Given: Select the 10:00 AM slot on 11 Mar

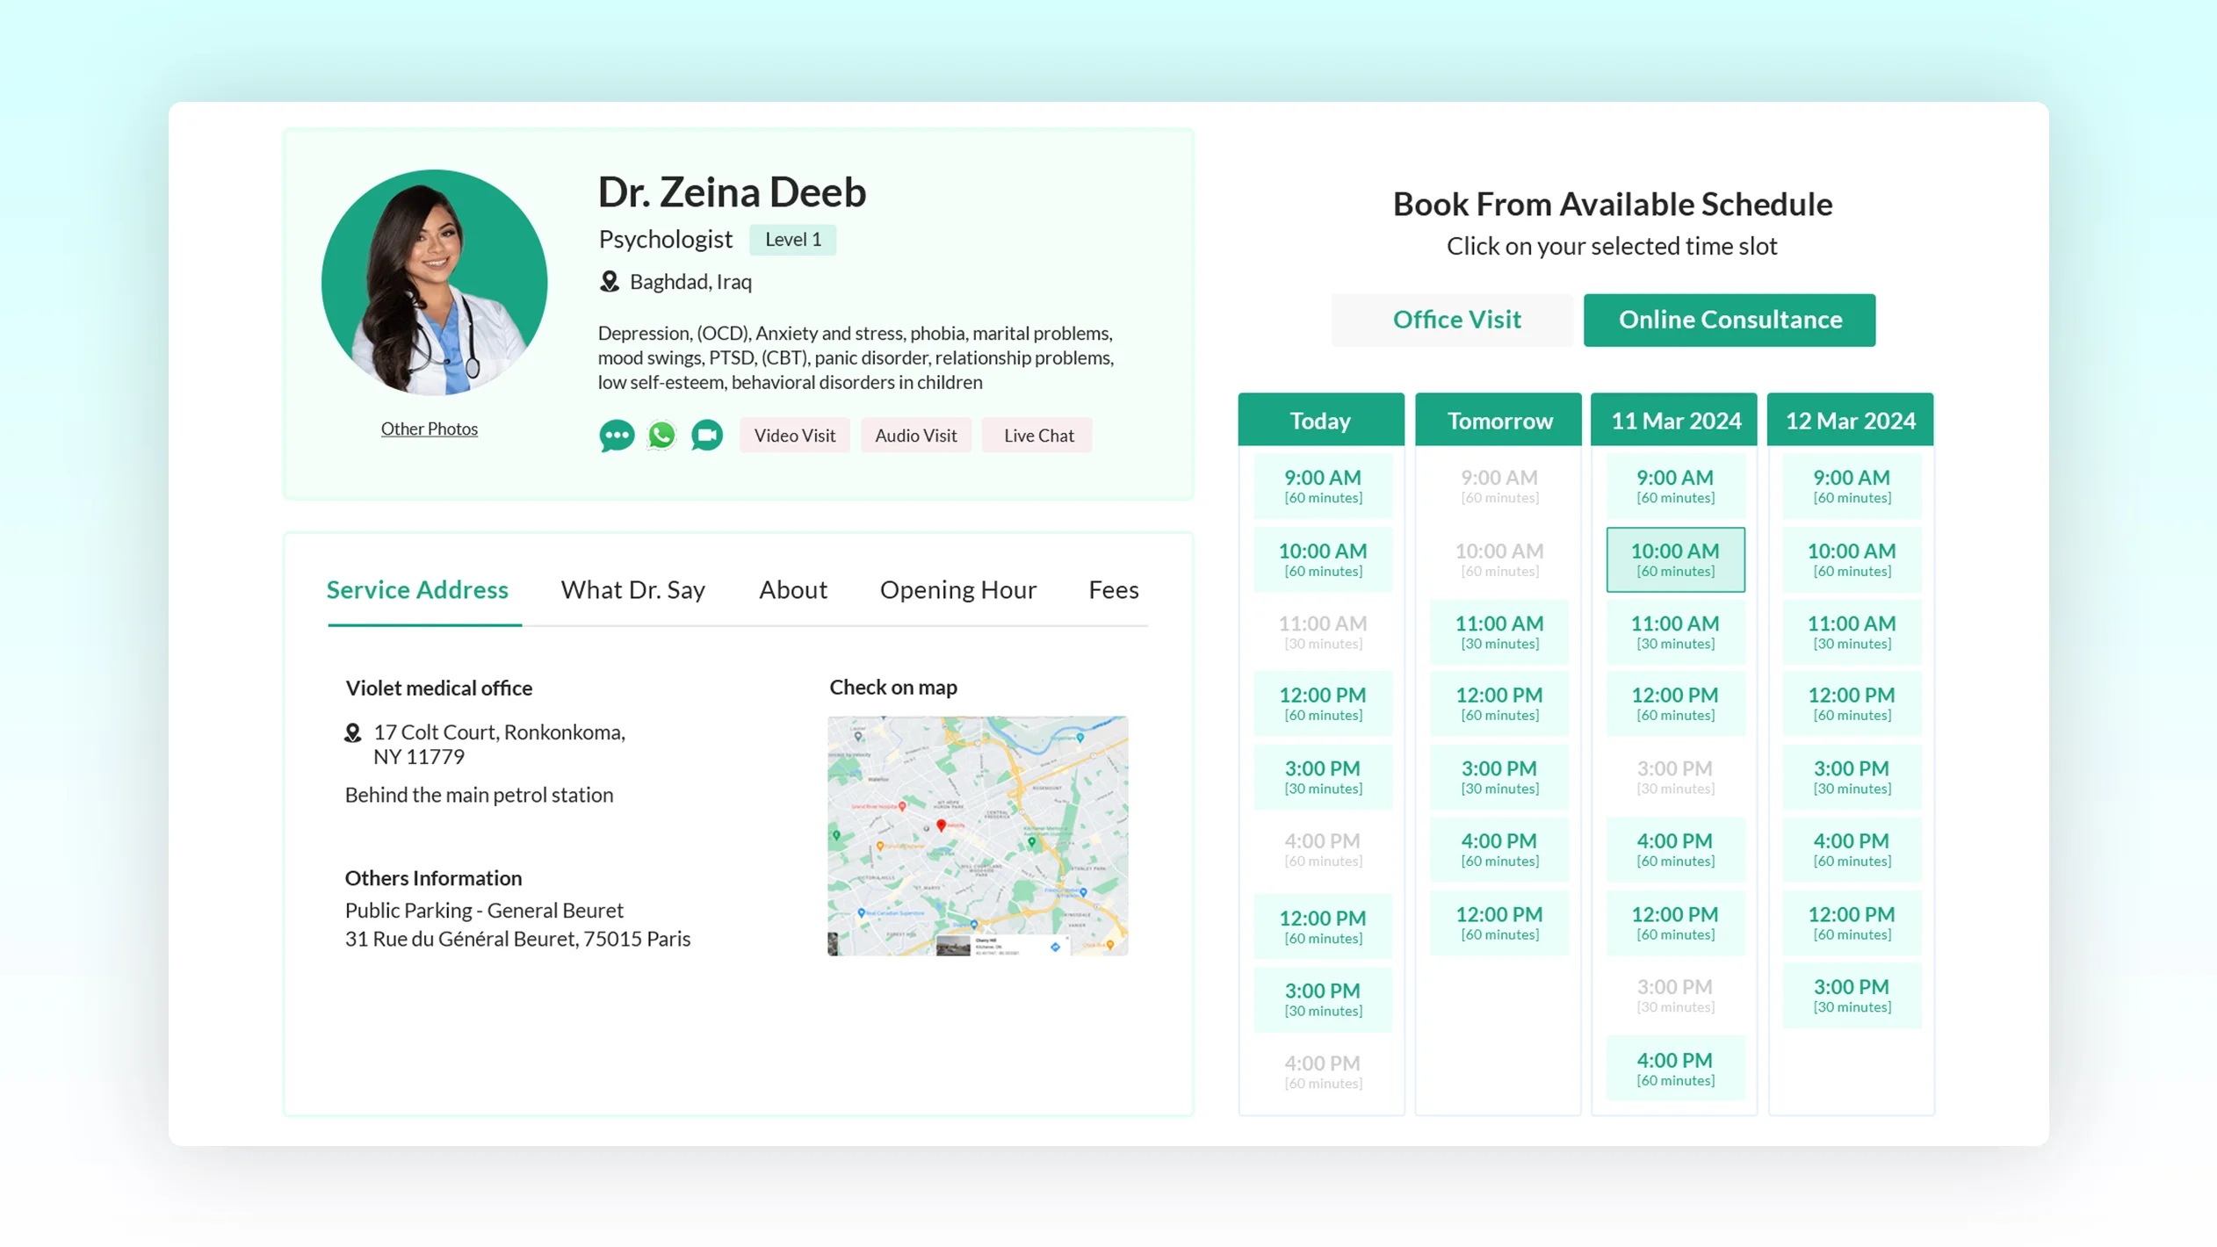Looking at the screenshot, I should 1675,559.
